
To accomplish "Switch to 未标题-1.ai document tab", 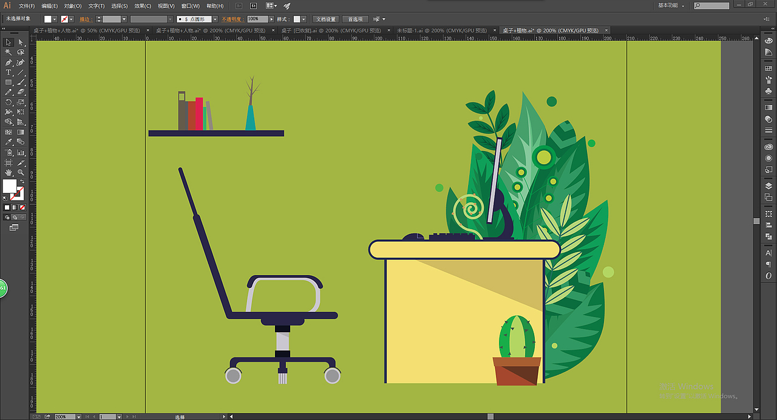I will click(442, 30).
